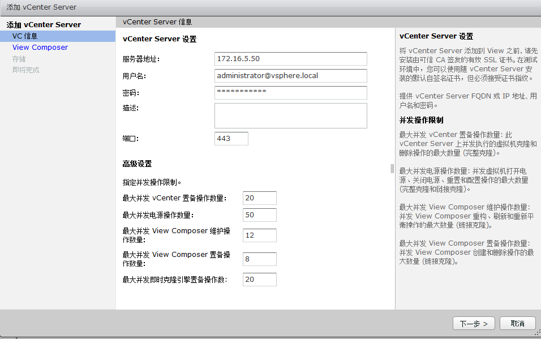Click the 描述 description text area

point(290,115)
